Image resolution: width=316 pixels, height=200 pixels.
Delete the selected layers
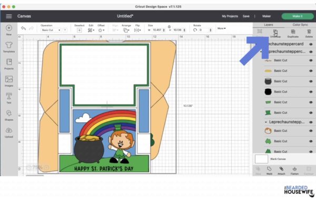pos(309,34)
